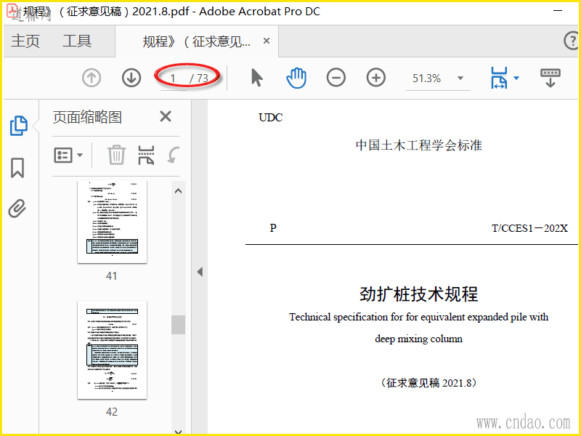581x436 pixels.
Task: Collapse the navigation pane with left triangle
Action: pyautogui.click(x=200, y=272)
